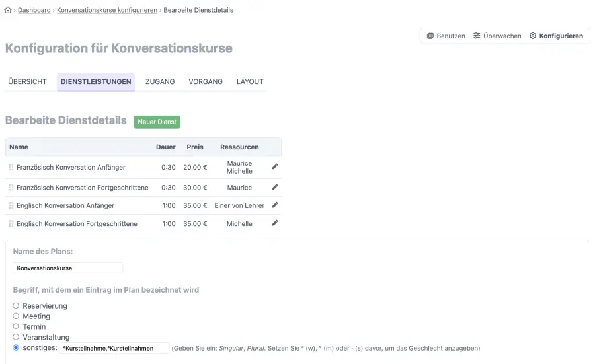Click the Ressourcen column header
Image resolution: width=595 pixels, height=364 pixels.
(x=239, y=147)
